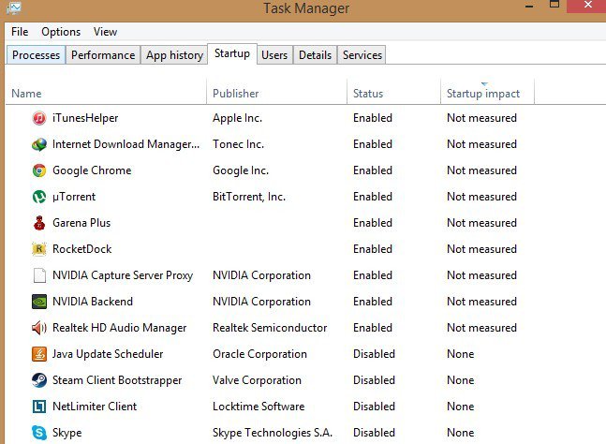Switch to the Performance tab
Screen dimensions: 606x444
pyautogui.click(x=103, y=55)
